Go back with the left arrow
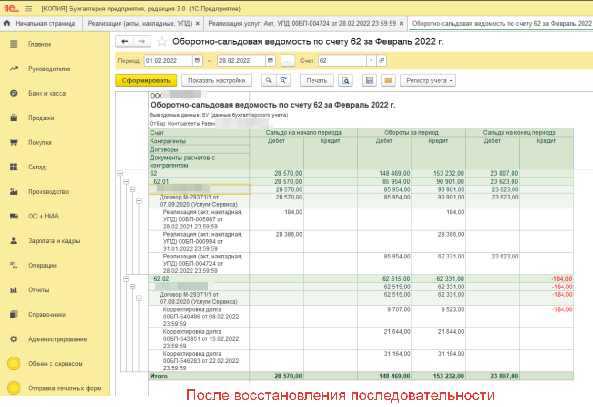The width and height of the screenshot is (593, 407). (x=125, y=41)
